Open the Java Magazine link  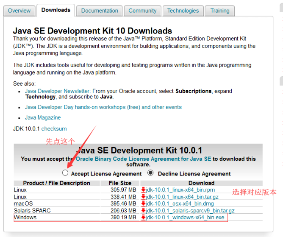tap(43, 117)
